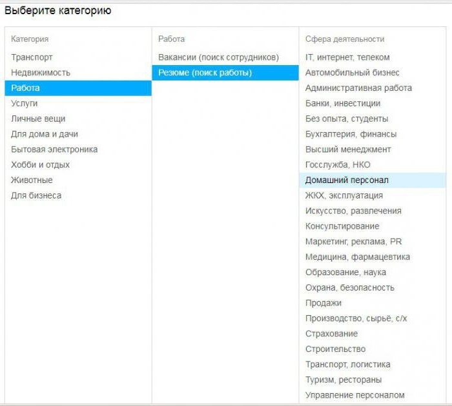Click the highlighted Работа category

78,88
